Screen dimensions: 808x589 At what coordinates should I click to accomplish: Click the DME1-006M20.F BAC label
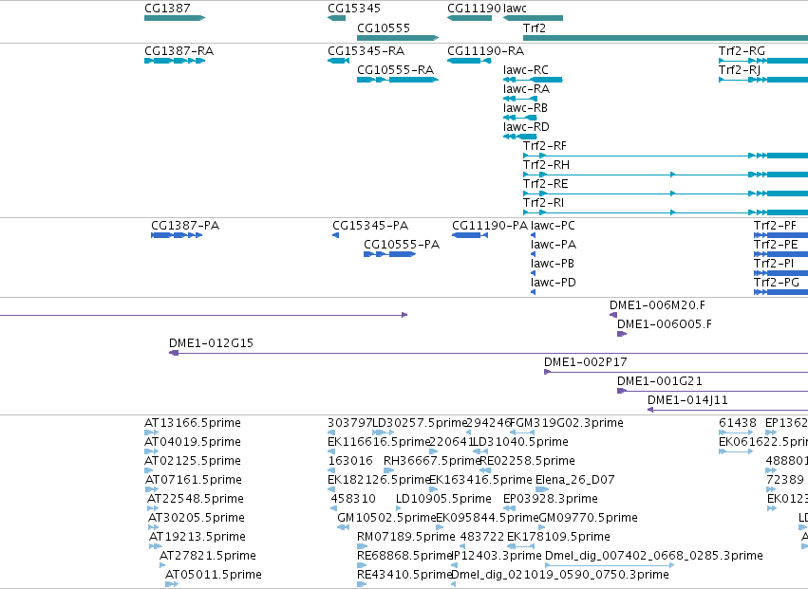point(658,305)
